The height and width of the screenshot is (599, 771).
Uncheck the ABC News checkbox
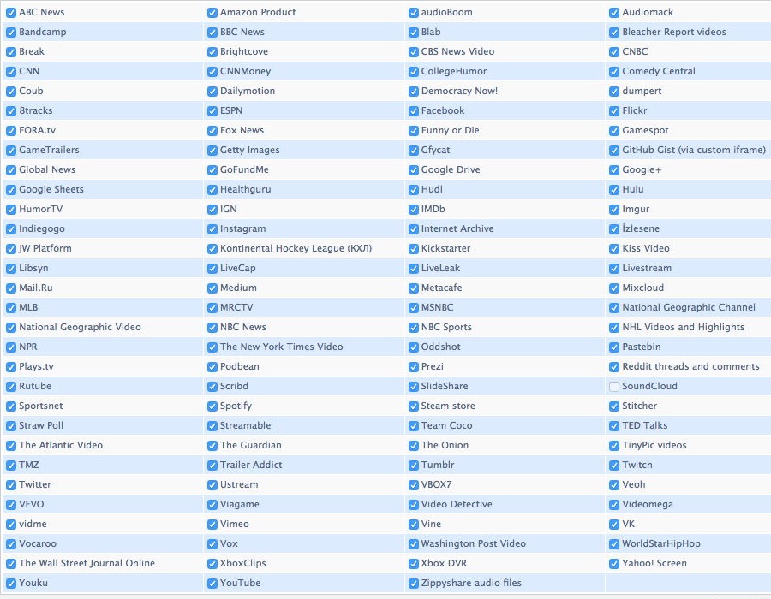click(x=11, y=12)
